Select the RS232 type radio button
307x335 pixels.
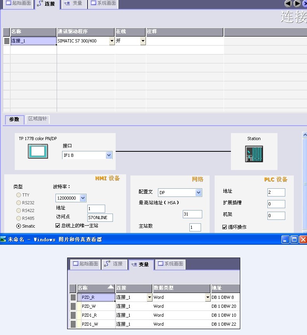coord(19,203)
